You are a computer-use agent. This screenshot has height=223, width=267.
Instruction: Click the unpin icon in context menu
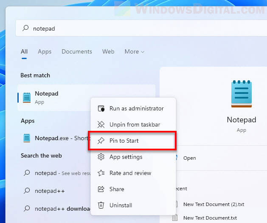point(101,124)
